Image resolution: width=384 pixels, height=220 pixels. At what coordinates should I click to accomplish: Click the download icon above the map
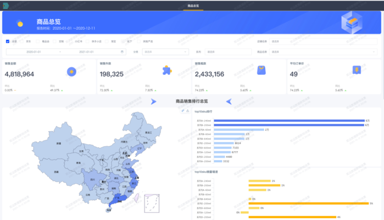(x=188, y=111)
